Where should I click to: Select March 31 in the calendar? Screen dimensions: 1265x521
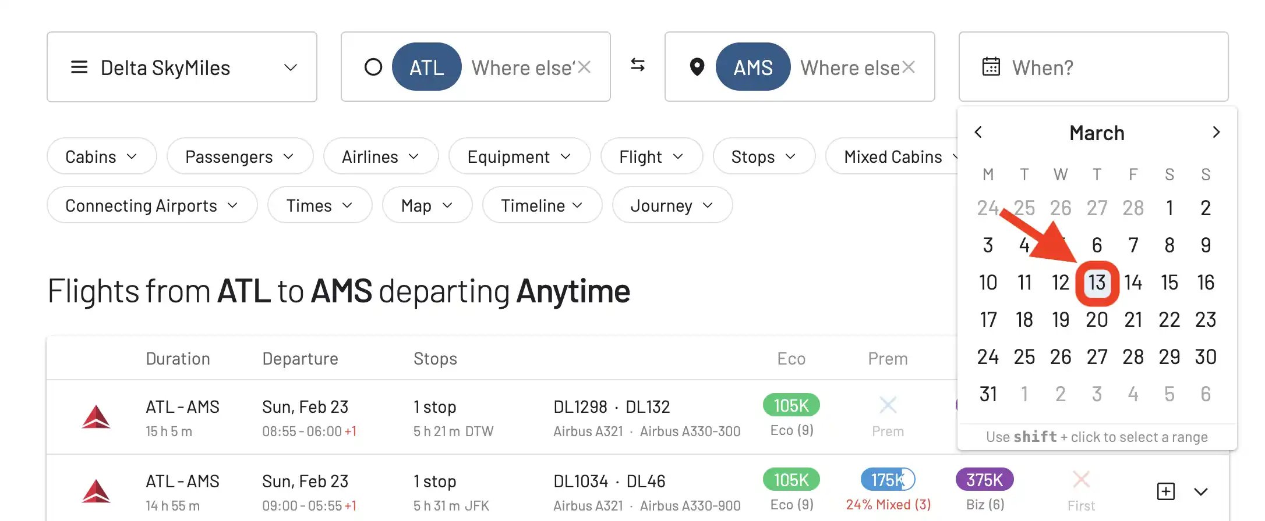coord(988,394)
